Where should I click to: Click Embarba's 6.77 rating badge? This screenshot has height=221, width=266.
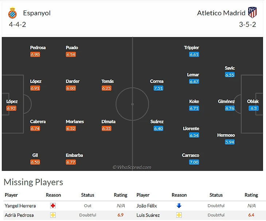(x=71, y=162)
